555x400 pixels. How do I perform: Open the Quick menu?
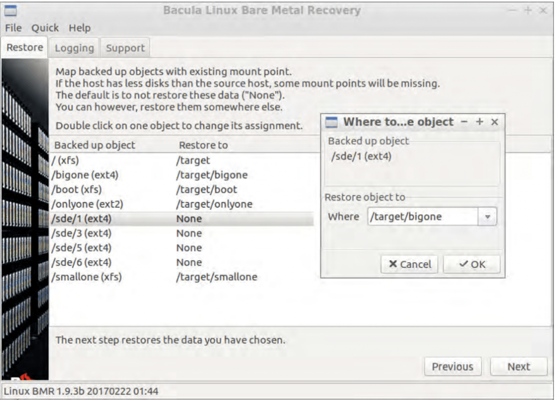45,28
